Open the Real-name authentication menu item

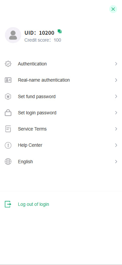61,80
